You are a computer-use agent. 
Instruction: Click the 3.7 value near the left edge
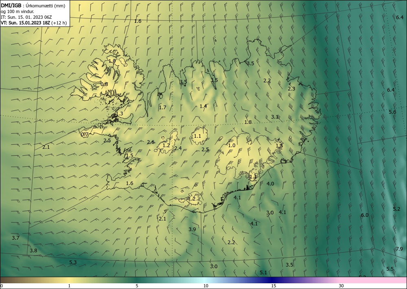pos(15,238)
